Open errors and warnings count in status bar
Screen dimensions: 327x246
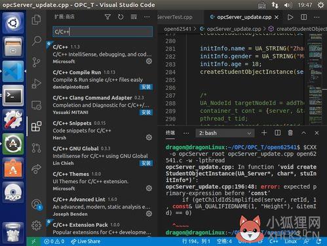[54, 241]
